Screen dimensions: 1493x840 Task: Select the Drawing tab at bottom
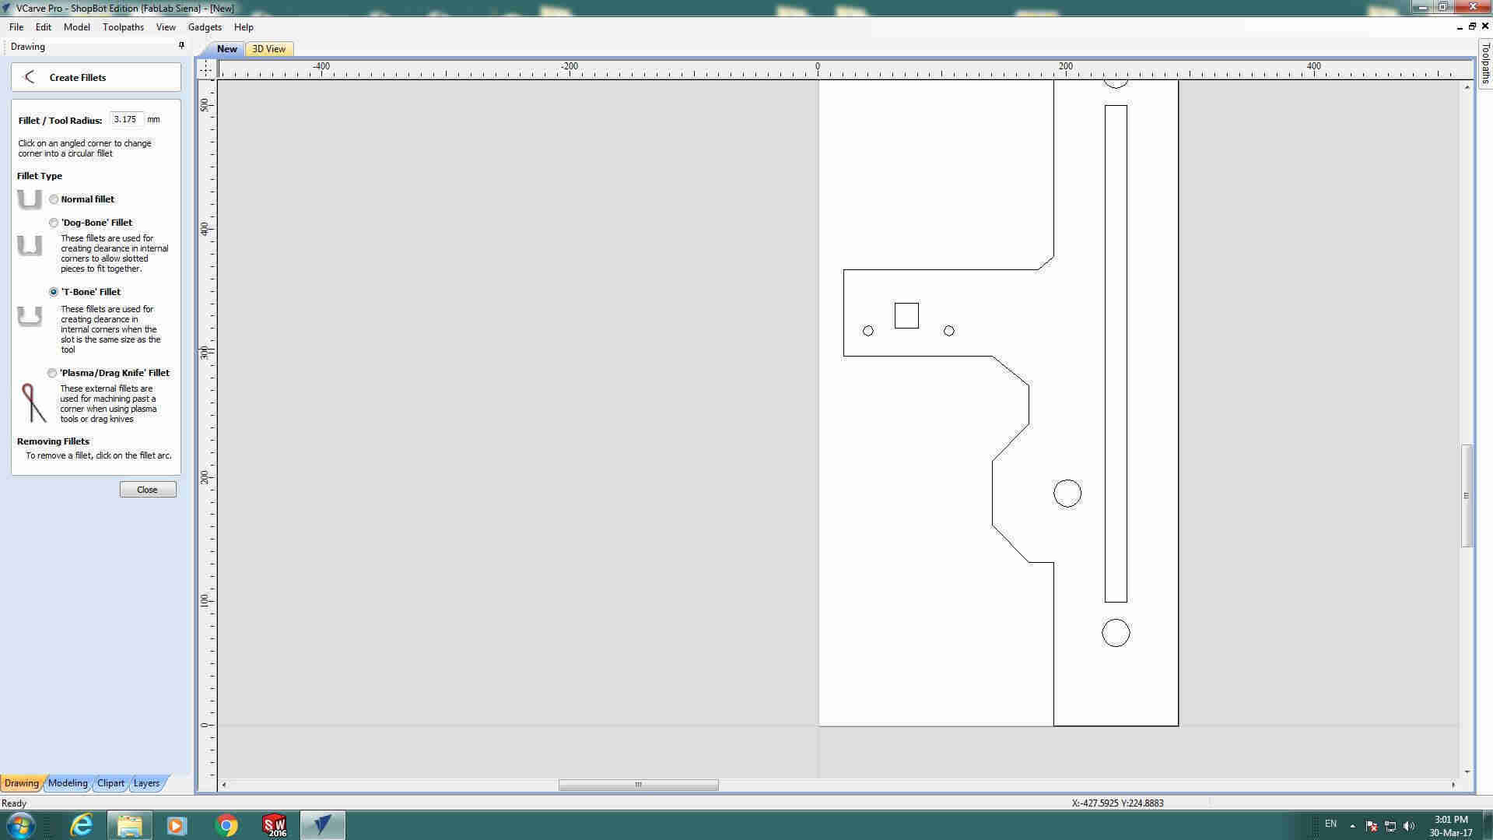pos(22,783)
